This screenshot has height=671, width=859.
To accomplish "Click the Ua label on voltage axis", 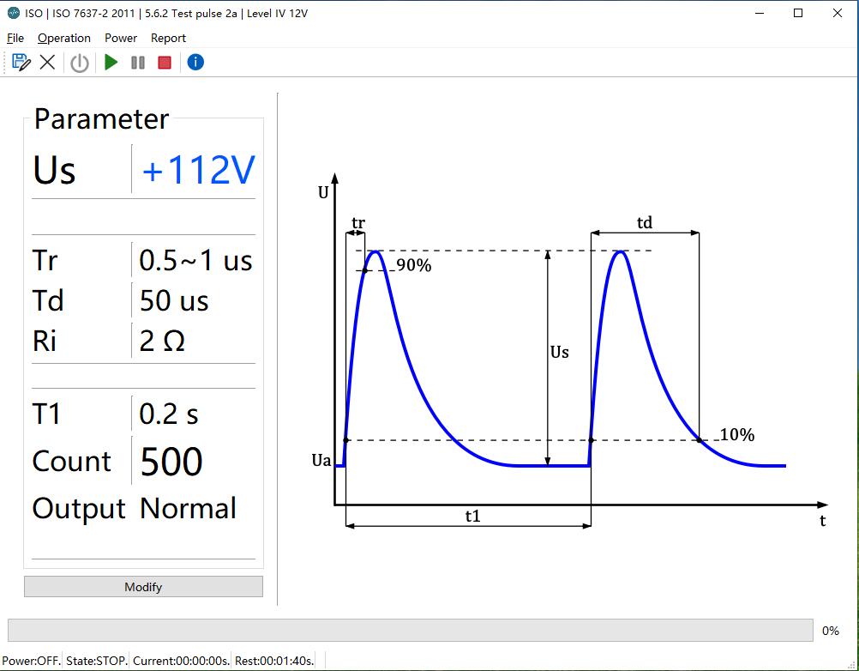I will click(x=321, y=460).
